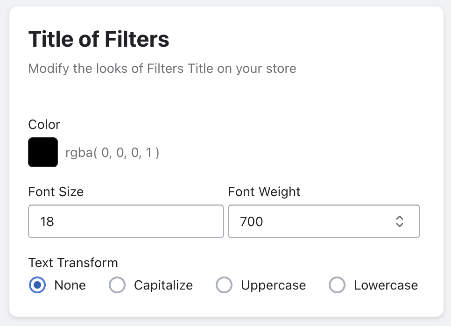Enable the Uppercase radio button
Screen dimensions: 451x326
(x=224, y=285)
